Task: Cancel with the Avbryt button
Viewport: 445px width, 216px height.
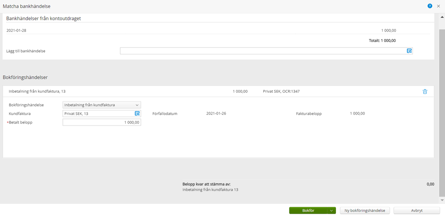Action: tap(416, 211)
